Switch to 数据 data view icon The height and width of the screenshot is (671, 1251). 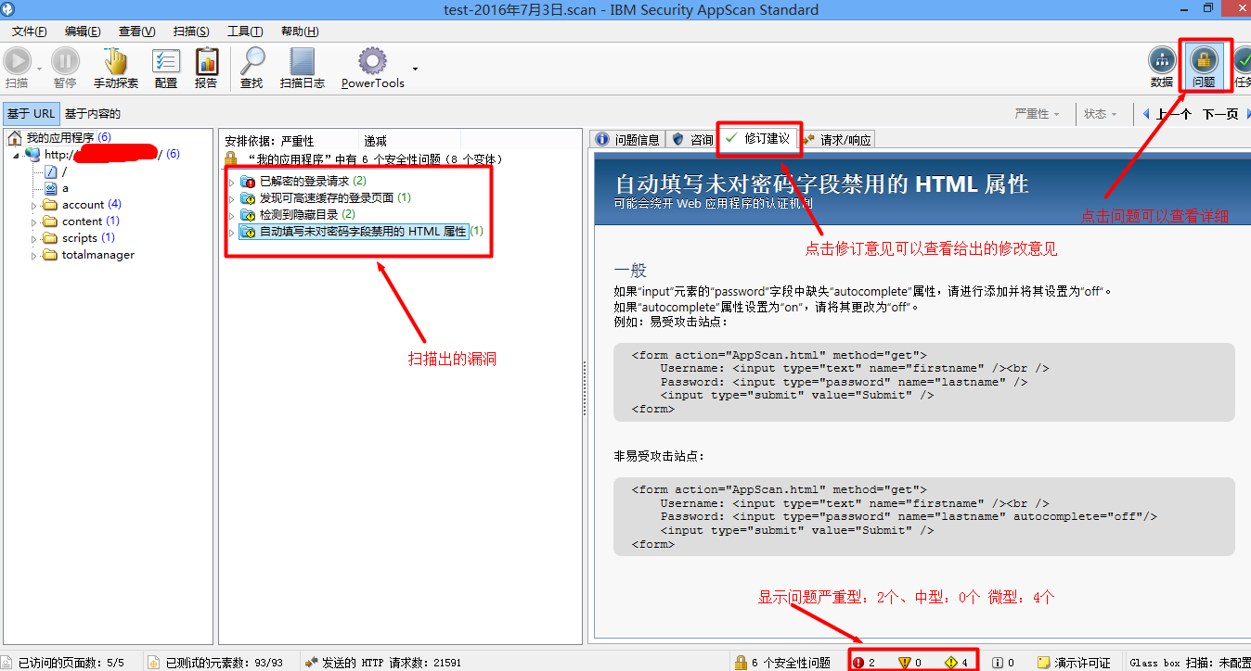point(1162,60)
